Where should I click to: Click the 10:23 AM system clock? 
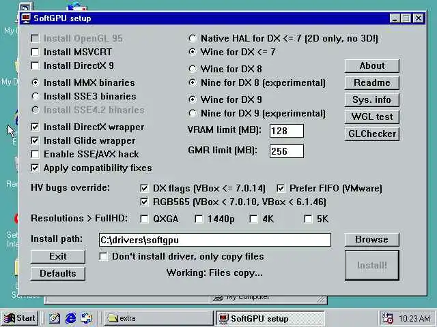(414, 318)
